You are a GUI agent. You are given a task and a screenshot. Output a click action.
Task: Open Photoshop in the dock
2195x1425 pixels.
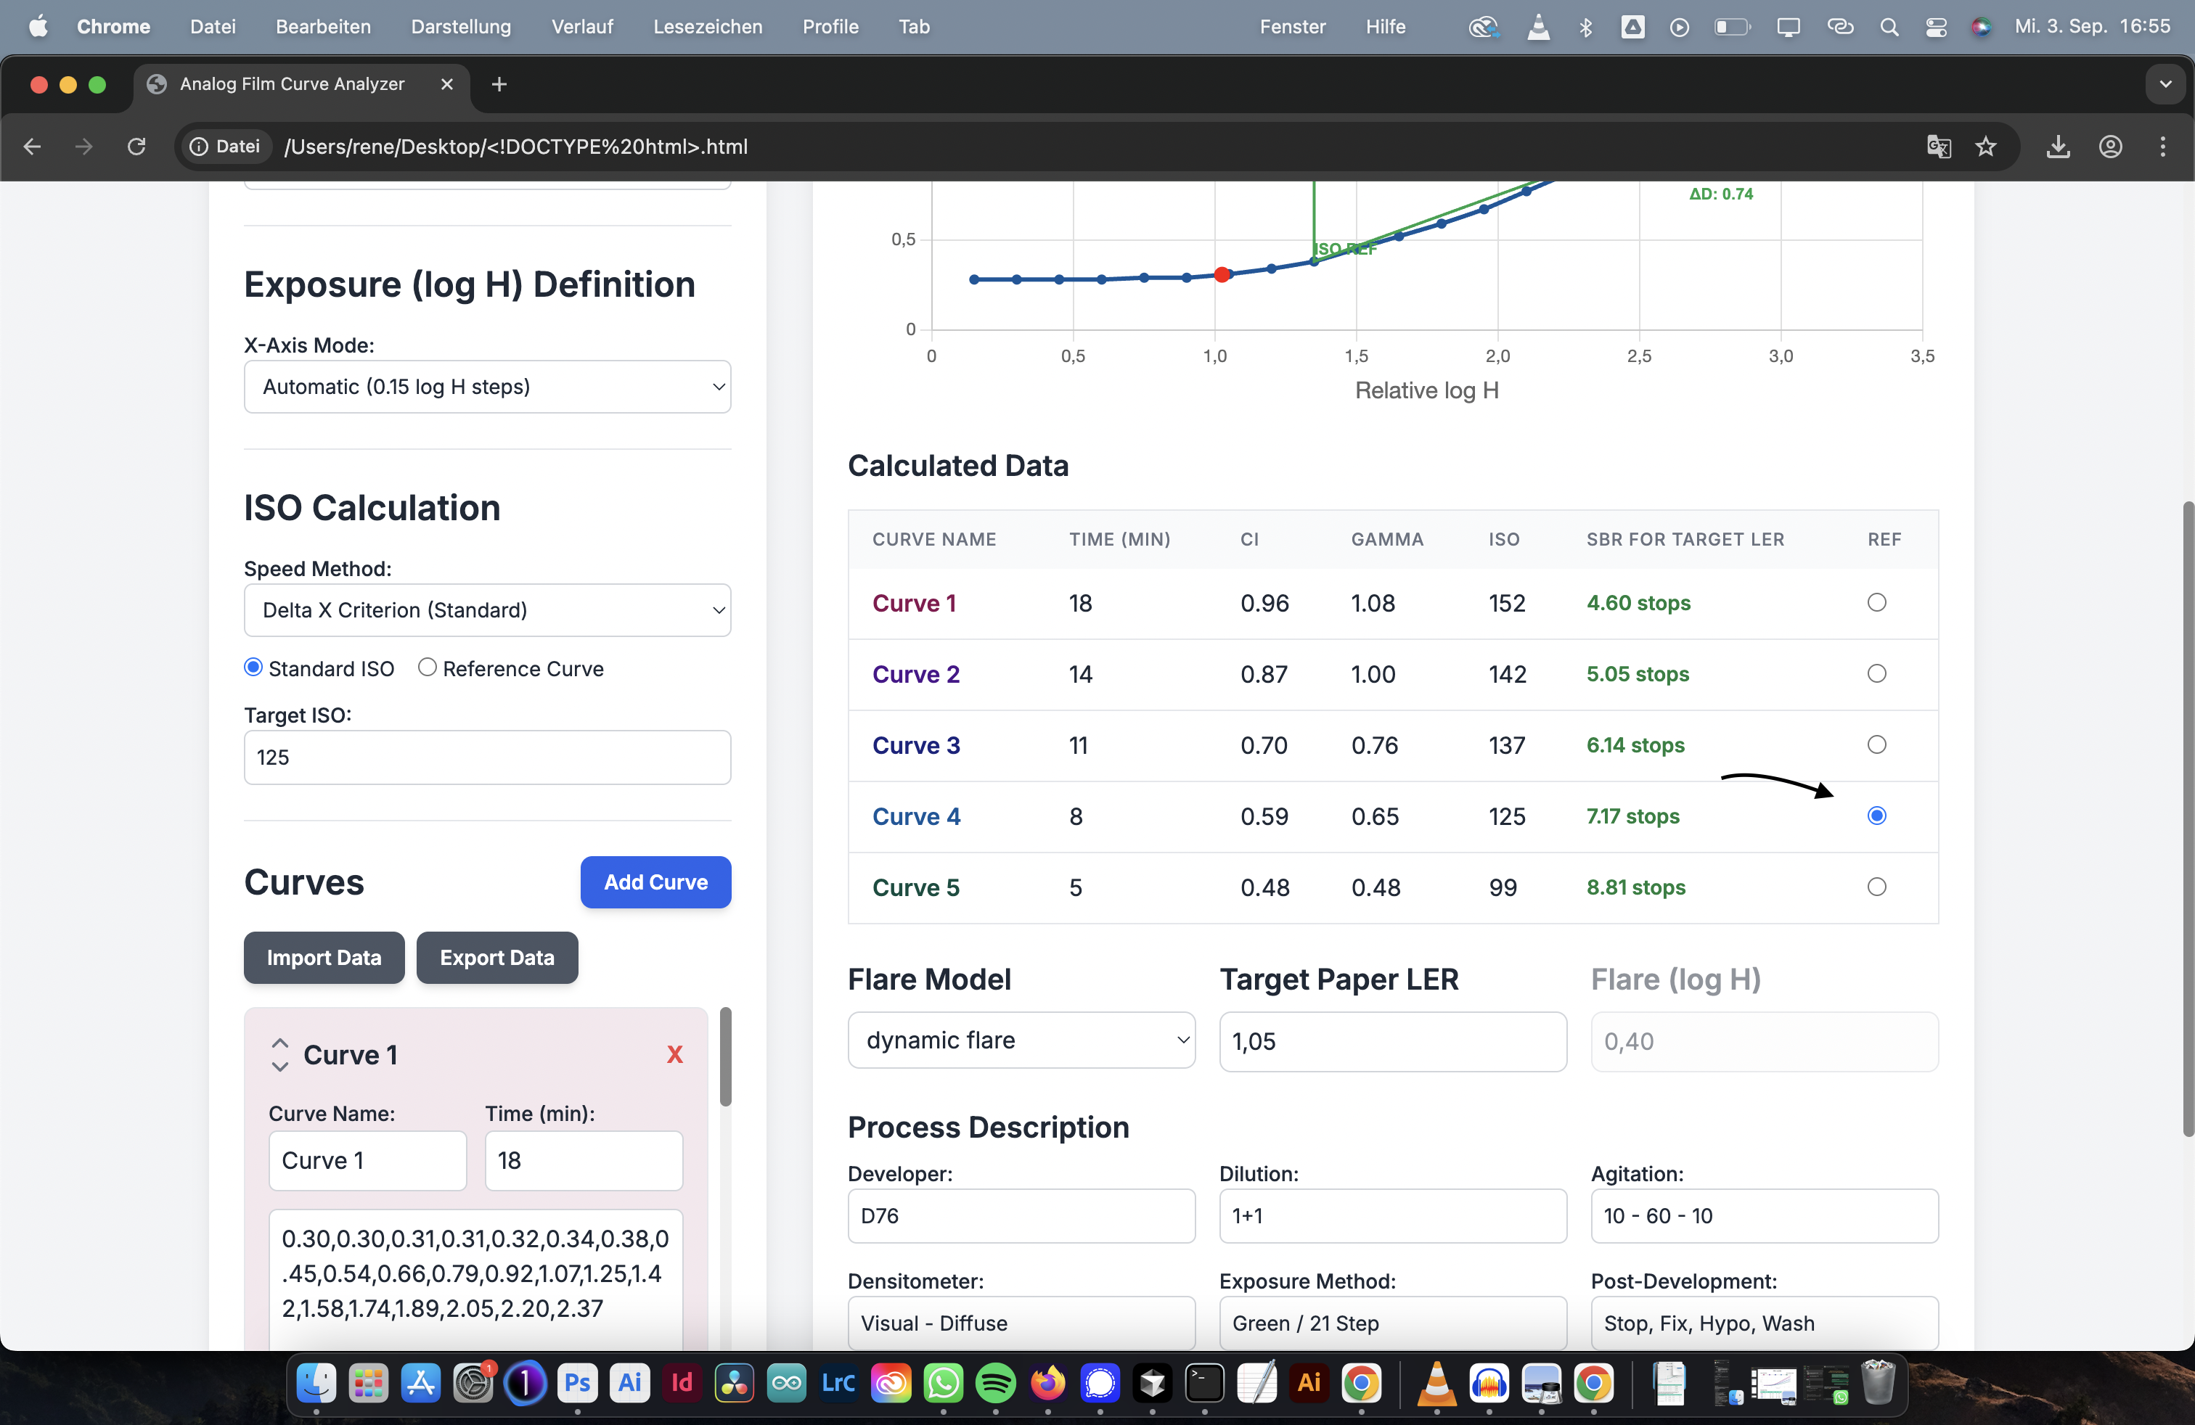[577, 1383]
